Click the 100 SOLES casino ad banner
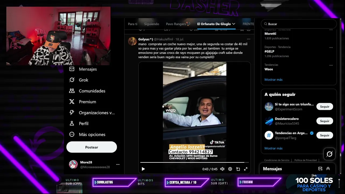345x194 pixels. coord(314,184)
